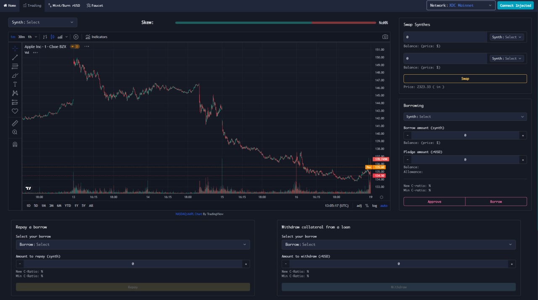Set date range to 1D
This screenshot has height=300, width=538.
29,206
